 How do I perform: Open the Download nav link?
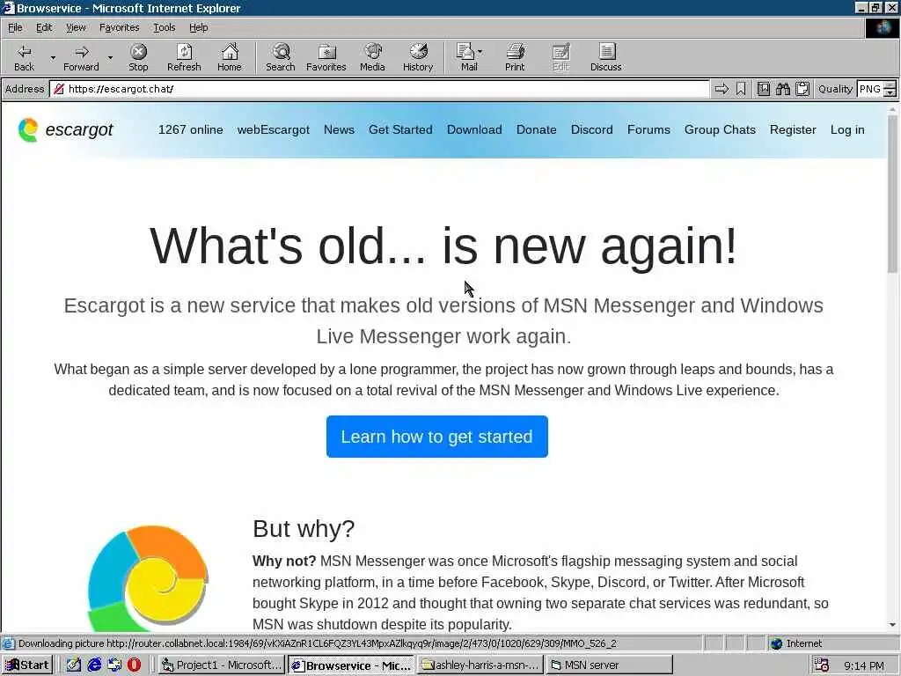[474, 130]
